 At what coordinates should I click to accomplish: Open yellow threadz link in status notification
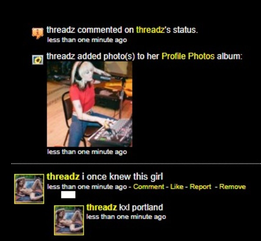[x=151, y=30]
